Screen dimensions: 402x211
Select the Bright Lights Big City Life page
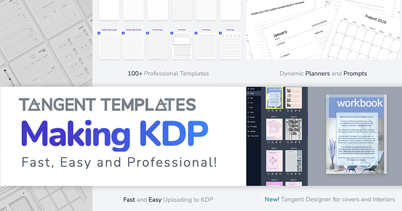tap(293, 129)
